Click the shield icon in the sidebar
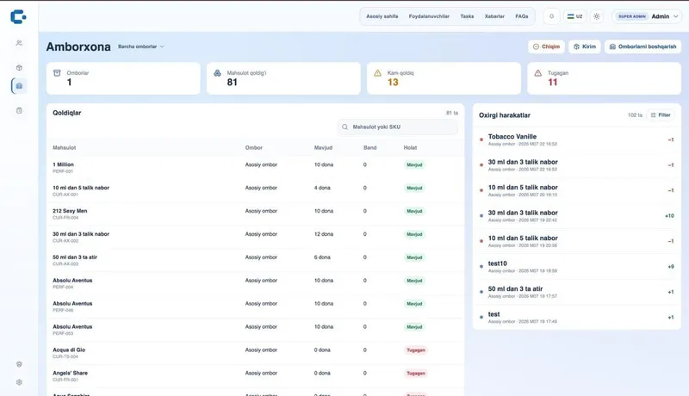The height and width of the screenshot is (396, 689). tap(19, 364)
